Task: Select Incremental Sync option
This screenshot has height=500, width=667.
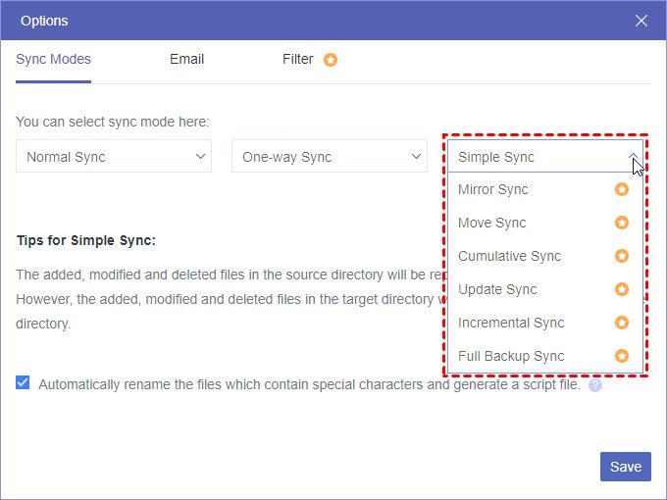Action: pyautogui.click(x=545, y=323)
